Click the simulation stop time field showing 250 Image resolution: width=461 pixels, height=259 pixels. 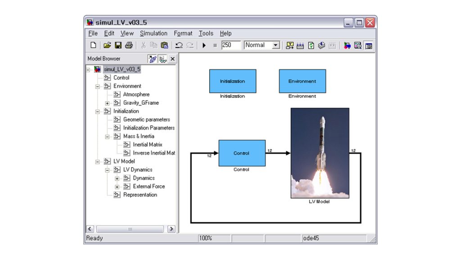click(x=231, y=45)
